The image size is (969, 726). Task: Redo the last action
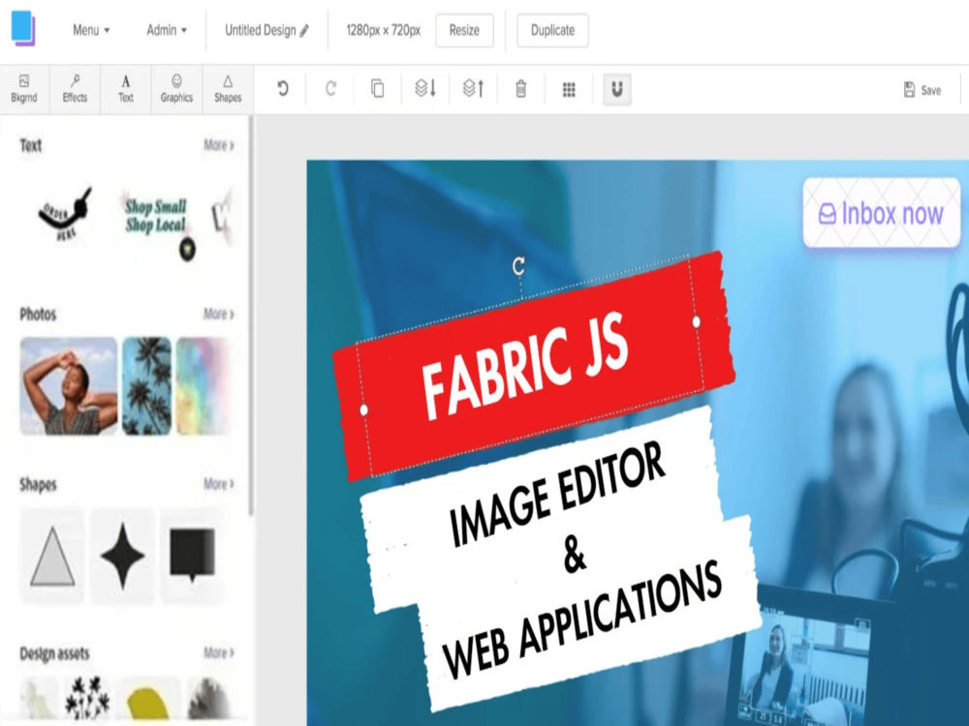coord(330,89)
